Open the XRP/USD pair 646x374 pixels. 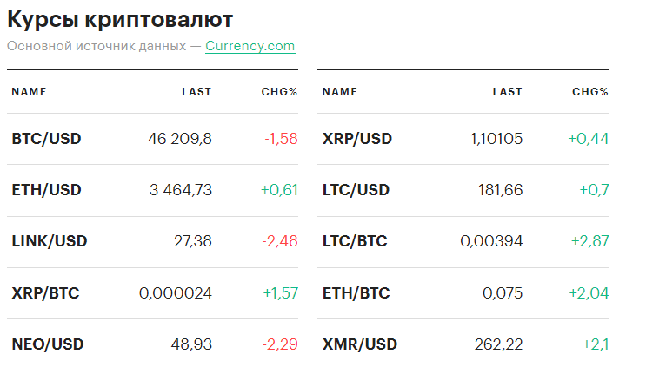coord(356,139)
